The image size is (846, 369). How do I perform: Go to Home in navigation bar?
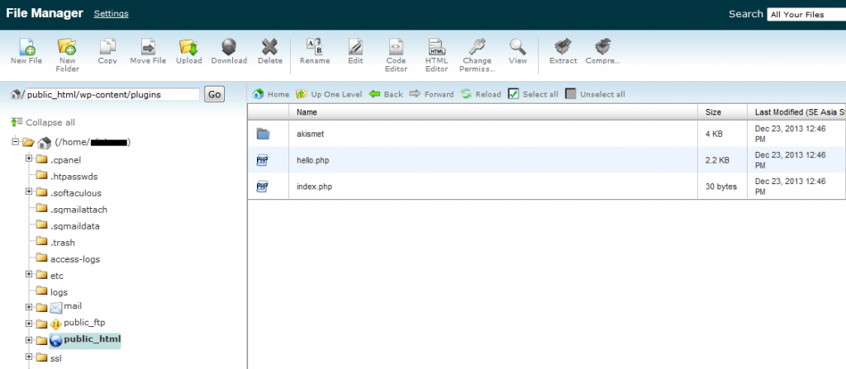click(x=271, y=94)
